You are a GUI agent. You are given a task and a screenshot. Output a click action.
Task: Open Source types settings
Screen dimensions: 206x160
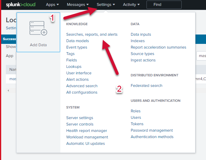click(x=142, y=54)
